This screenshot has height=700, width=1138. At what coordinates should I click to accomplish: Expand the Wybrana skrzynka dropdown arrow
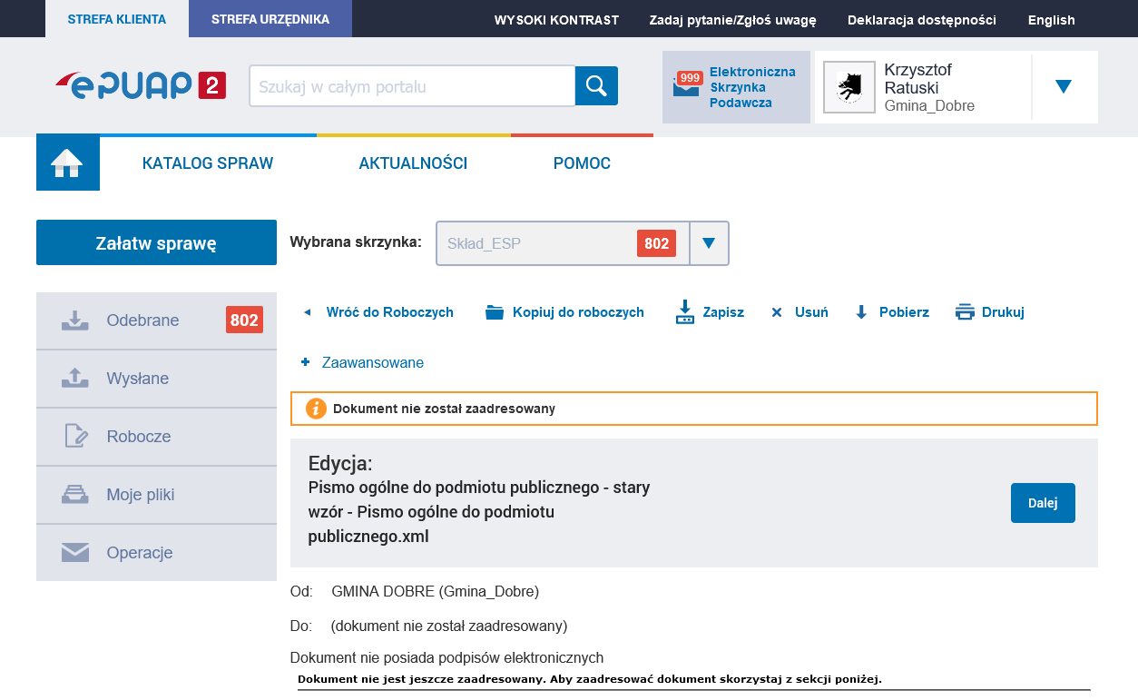709,243
